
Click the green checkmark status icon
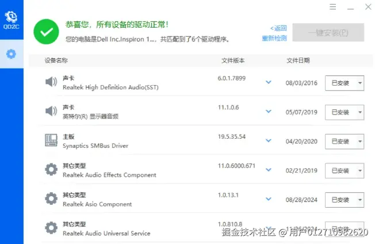tap(46, 32)
